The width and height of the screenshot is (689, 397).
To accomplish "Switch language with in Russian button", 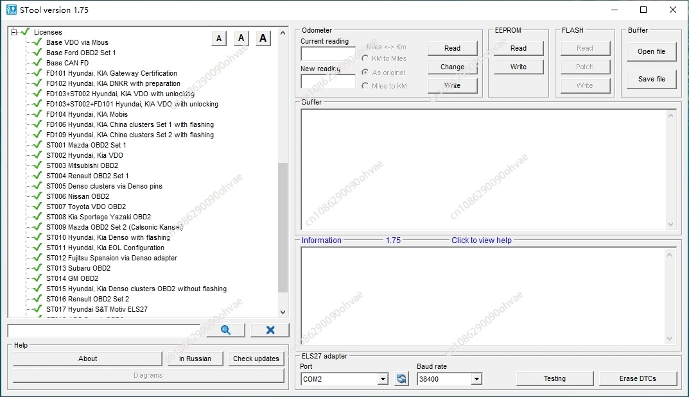I will 195,359.
